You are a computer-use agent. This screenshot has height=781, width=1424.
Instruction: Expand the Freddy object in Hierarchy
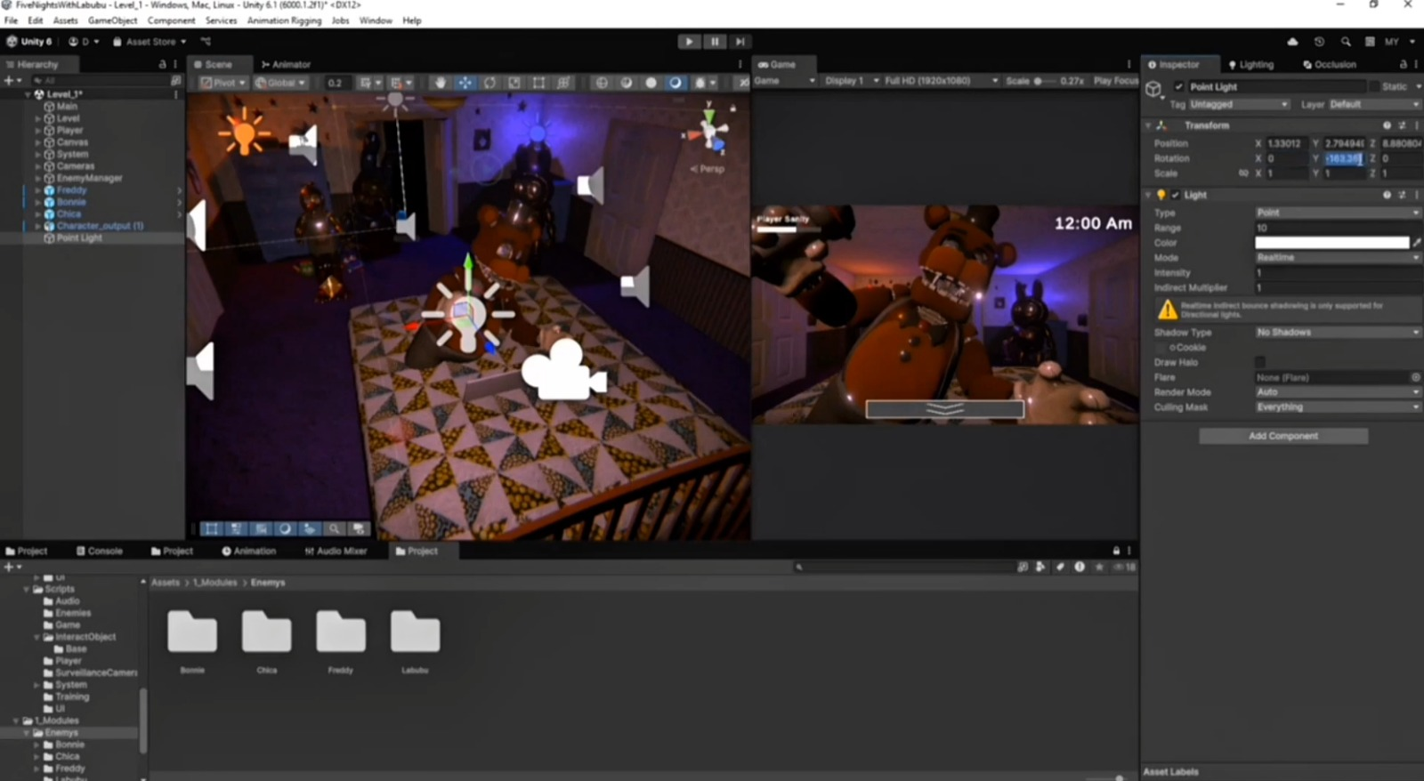pos(37,190)
